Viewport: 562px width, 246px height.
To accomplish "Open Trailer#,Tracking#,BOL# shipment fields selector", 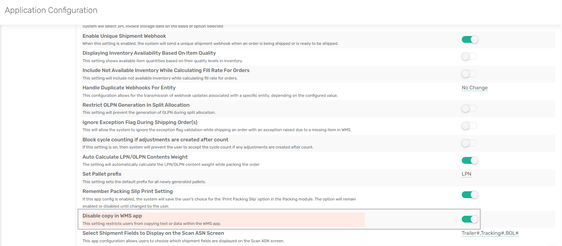I will pyautogui.click(x=490, y=233).
